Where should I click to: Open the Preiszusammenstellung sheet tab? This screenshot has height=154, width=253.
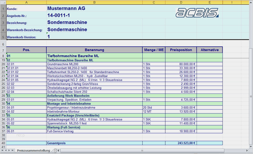(x=33, y=151)
